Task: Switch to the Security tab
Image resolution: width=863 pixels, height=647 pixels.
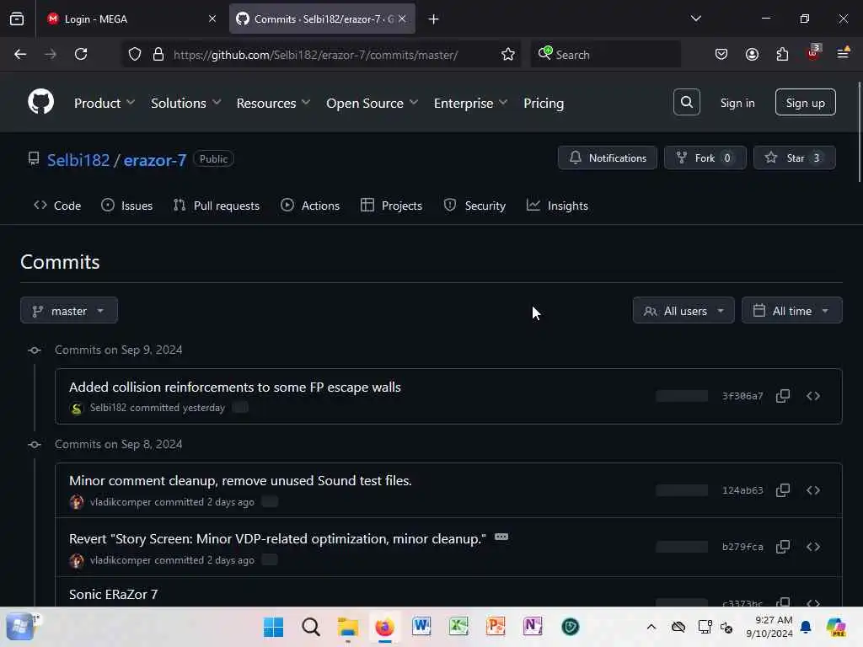Action: pyautogui.click(x=474, y=206)
